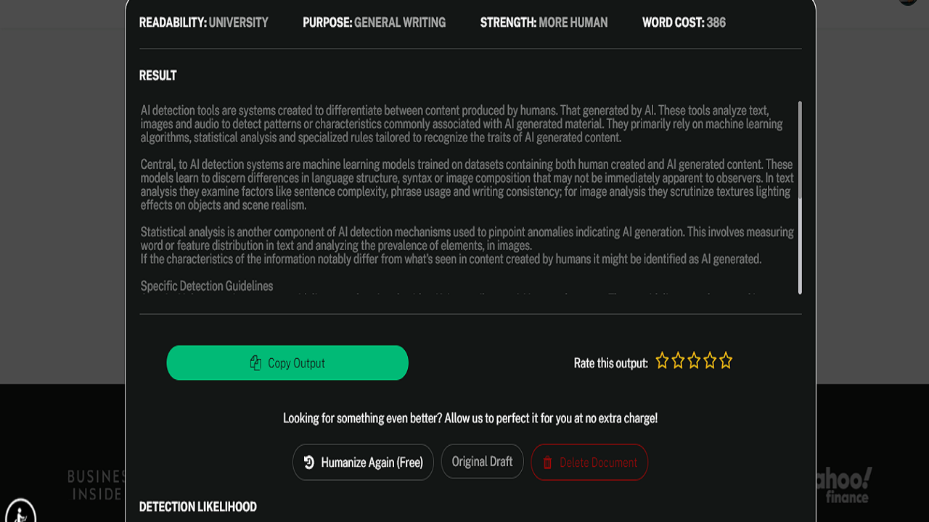The width and height of the screenshot is (929, 522).
Task: View the Original Draft
Action: 482,462
